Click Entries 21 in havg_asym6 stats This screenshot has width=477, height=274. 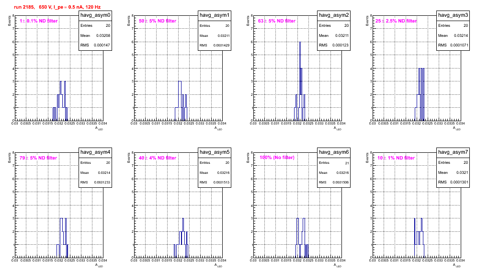tap(334, 163)
